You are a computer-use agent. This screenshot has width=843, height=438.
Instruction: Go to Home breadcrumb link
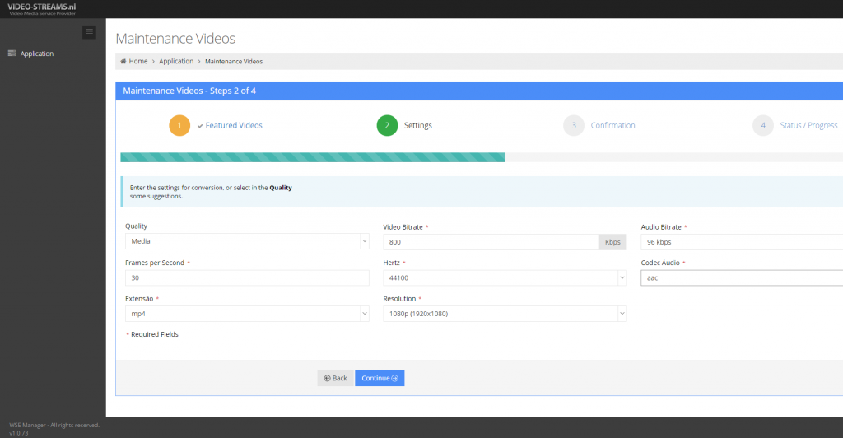pos(138,61)
